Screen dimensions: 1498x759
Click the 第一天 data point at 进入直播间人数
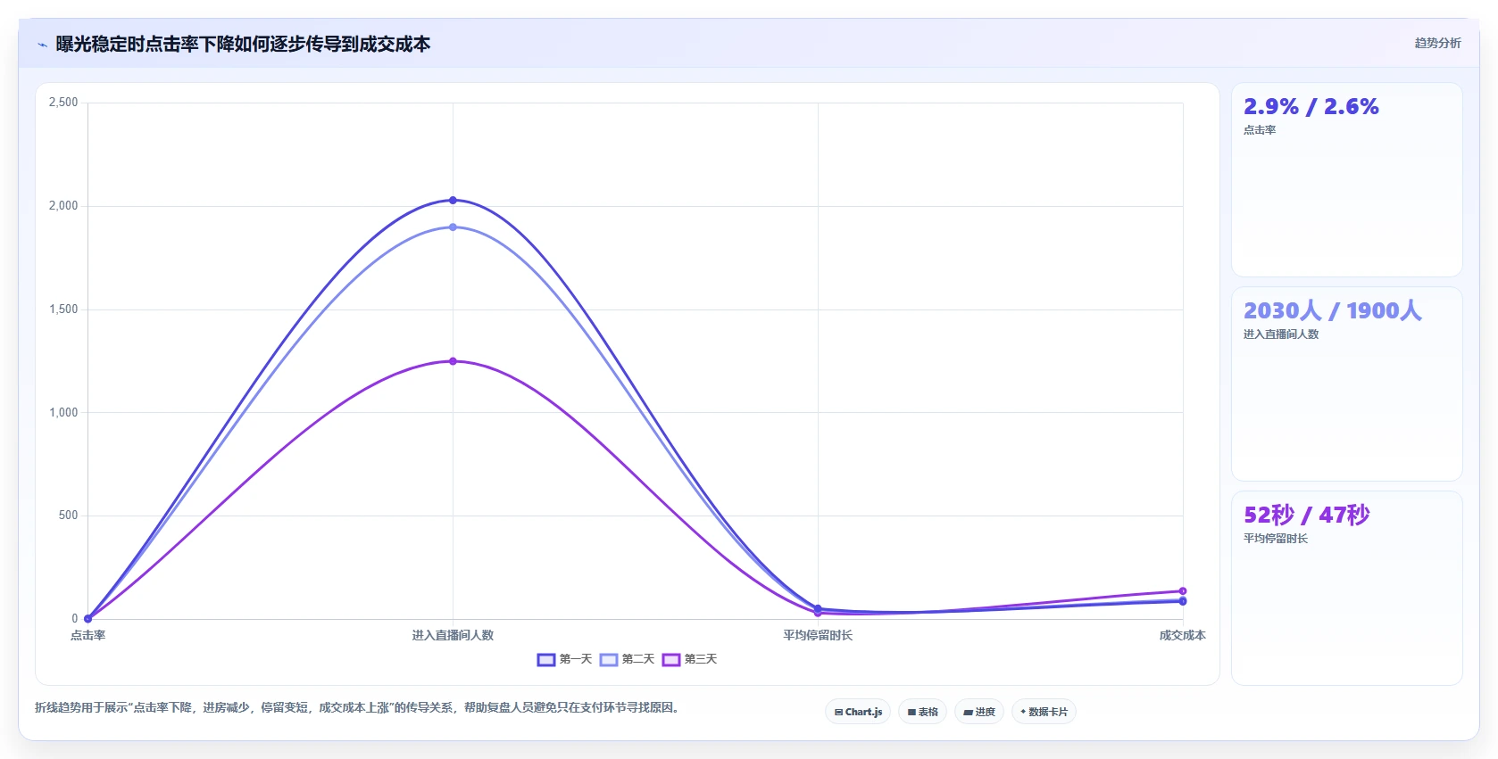pyautogui.click(x=453, y=200)
